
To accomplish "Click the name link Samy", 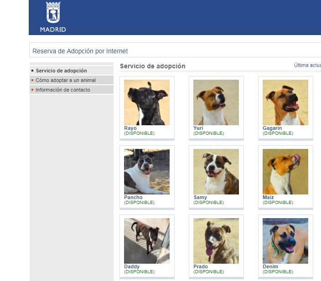I will pos(200,197).
